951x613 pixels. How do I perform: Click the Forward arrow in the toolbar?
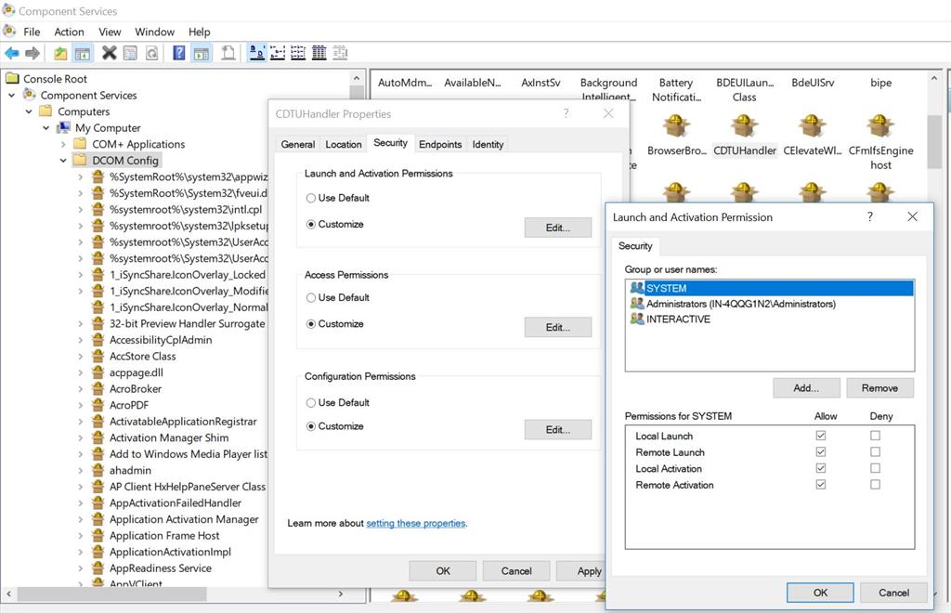(x=33, y=53)
